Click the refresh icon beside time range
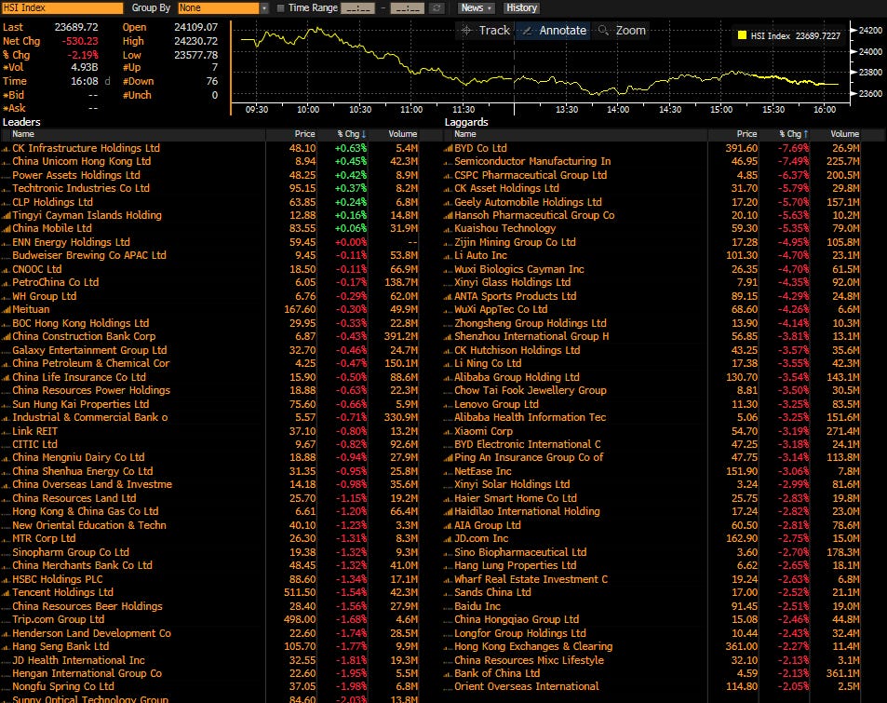 pos(437,8)
